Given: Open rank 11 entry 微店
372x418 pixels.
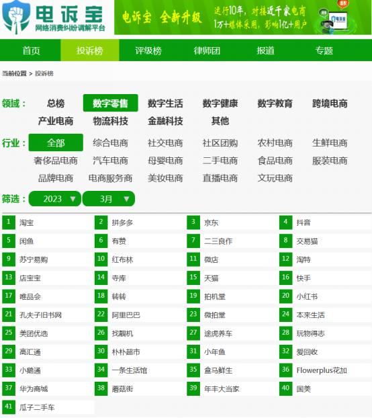Looking at the screenshot, I should [x=212, y=259].
